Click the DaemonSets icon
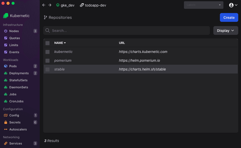Image resolution: width=241 pixels, height=148 pixels. 6,87
